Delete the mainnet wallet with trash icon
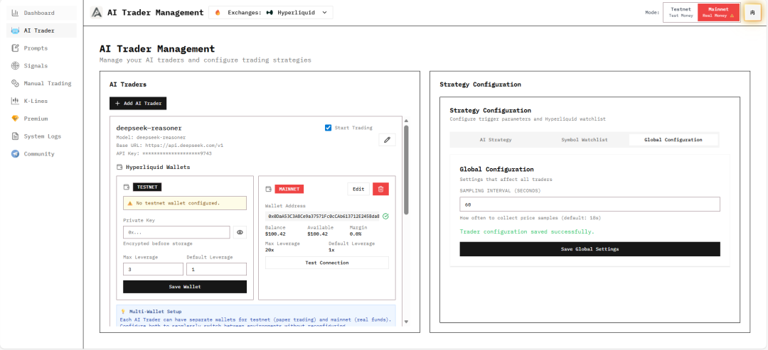This screenshot has height=350, width=768. (380, 189)
